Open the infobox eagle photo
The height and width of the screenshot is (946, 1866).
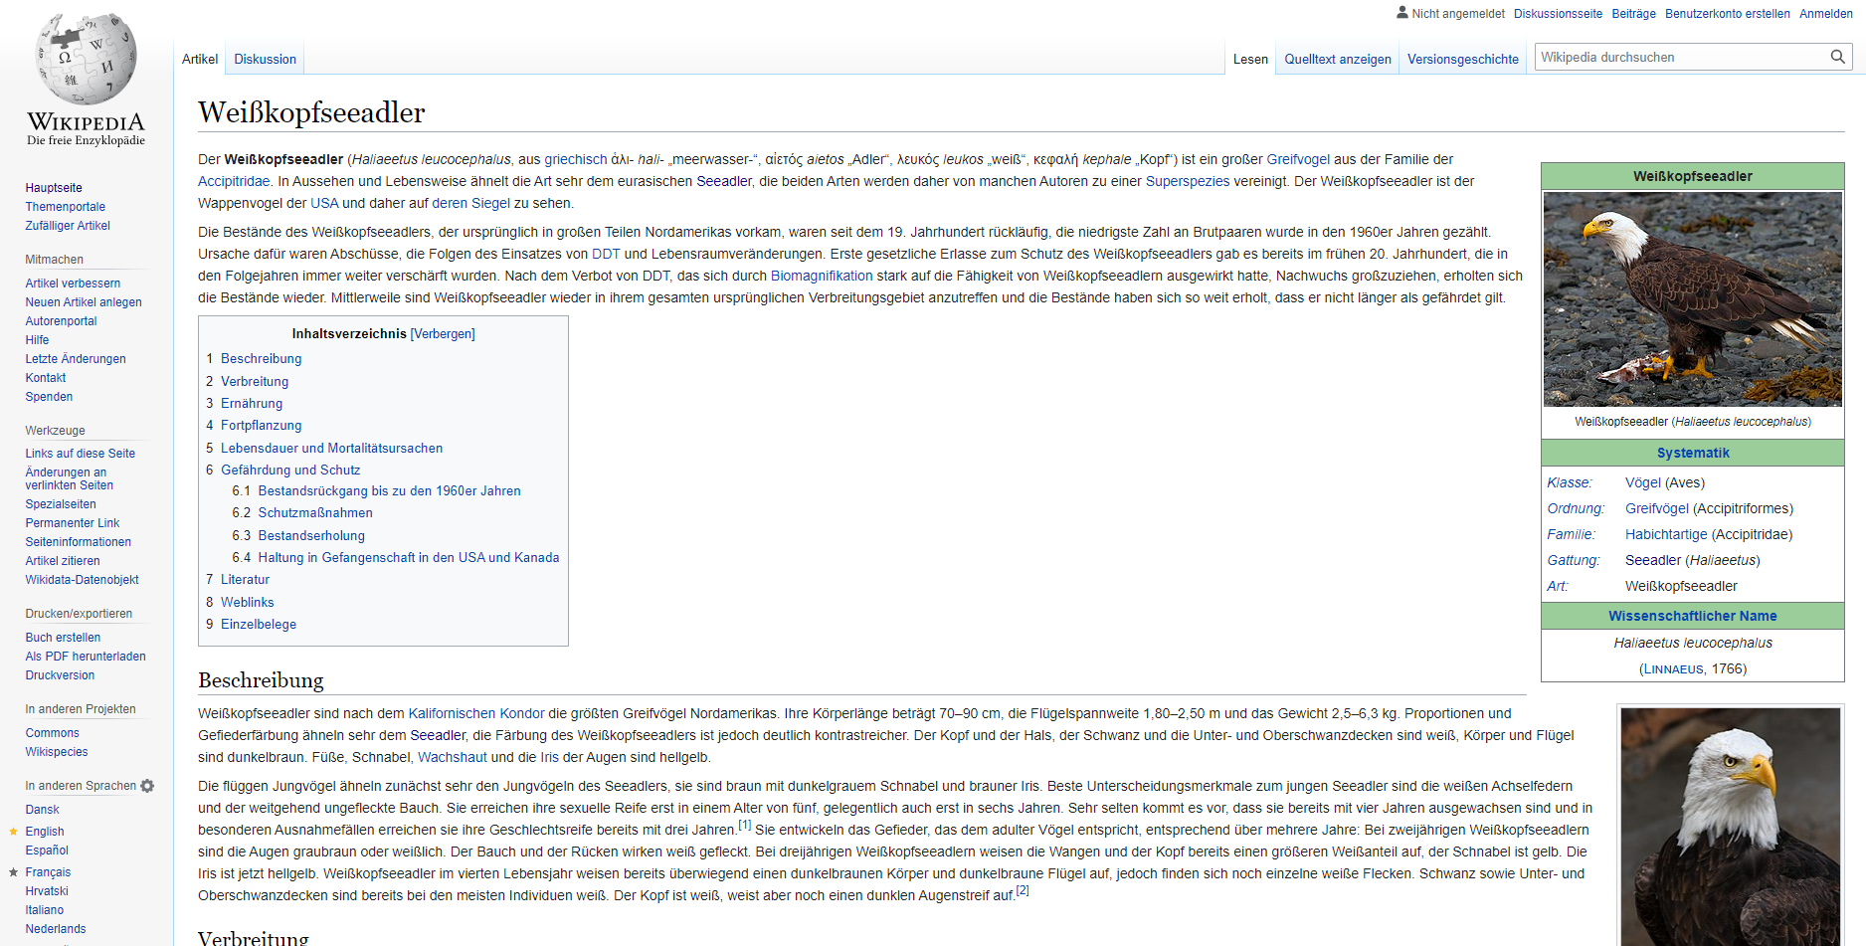click(x=1692, y=299)
